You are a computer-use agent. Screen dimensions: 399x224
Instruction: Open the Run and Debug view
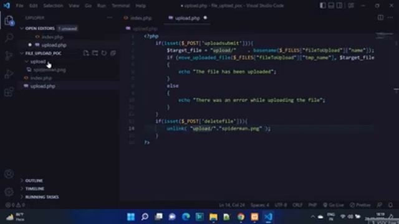pos(9,74)
